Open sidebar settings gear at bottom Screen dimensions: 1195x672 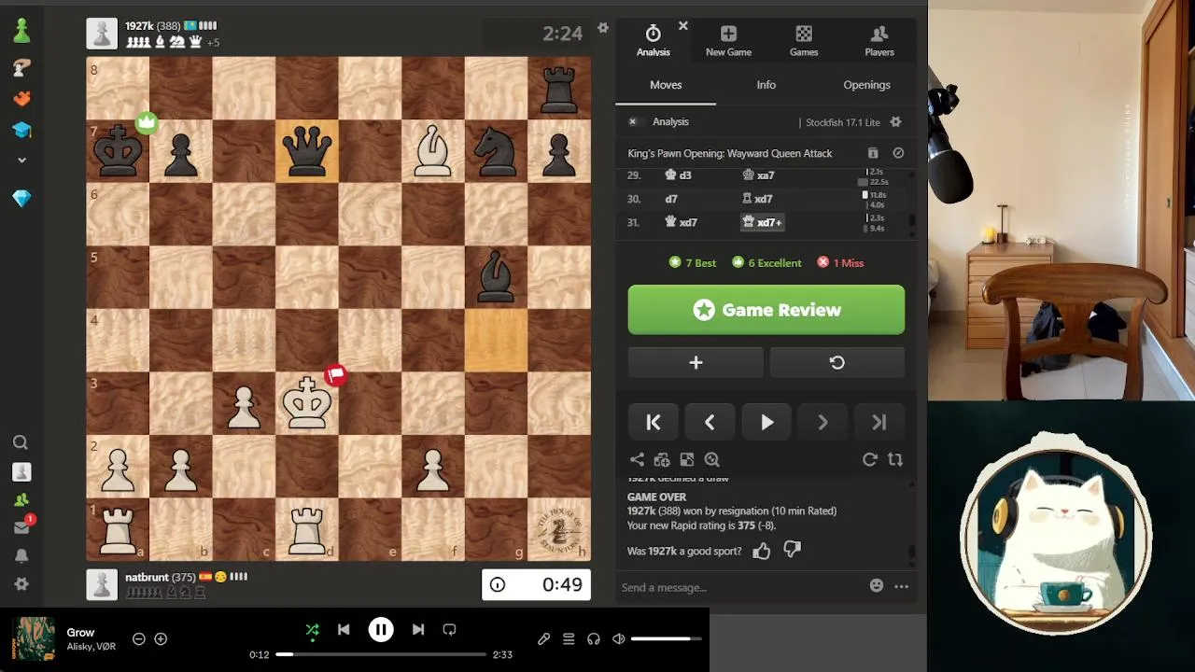[21, 584]
